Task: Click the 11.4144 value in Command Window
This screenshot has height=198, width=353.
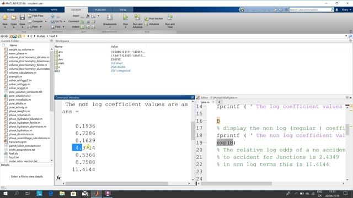Action: click(83, 169)
